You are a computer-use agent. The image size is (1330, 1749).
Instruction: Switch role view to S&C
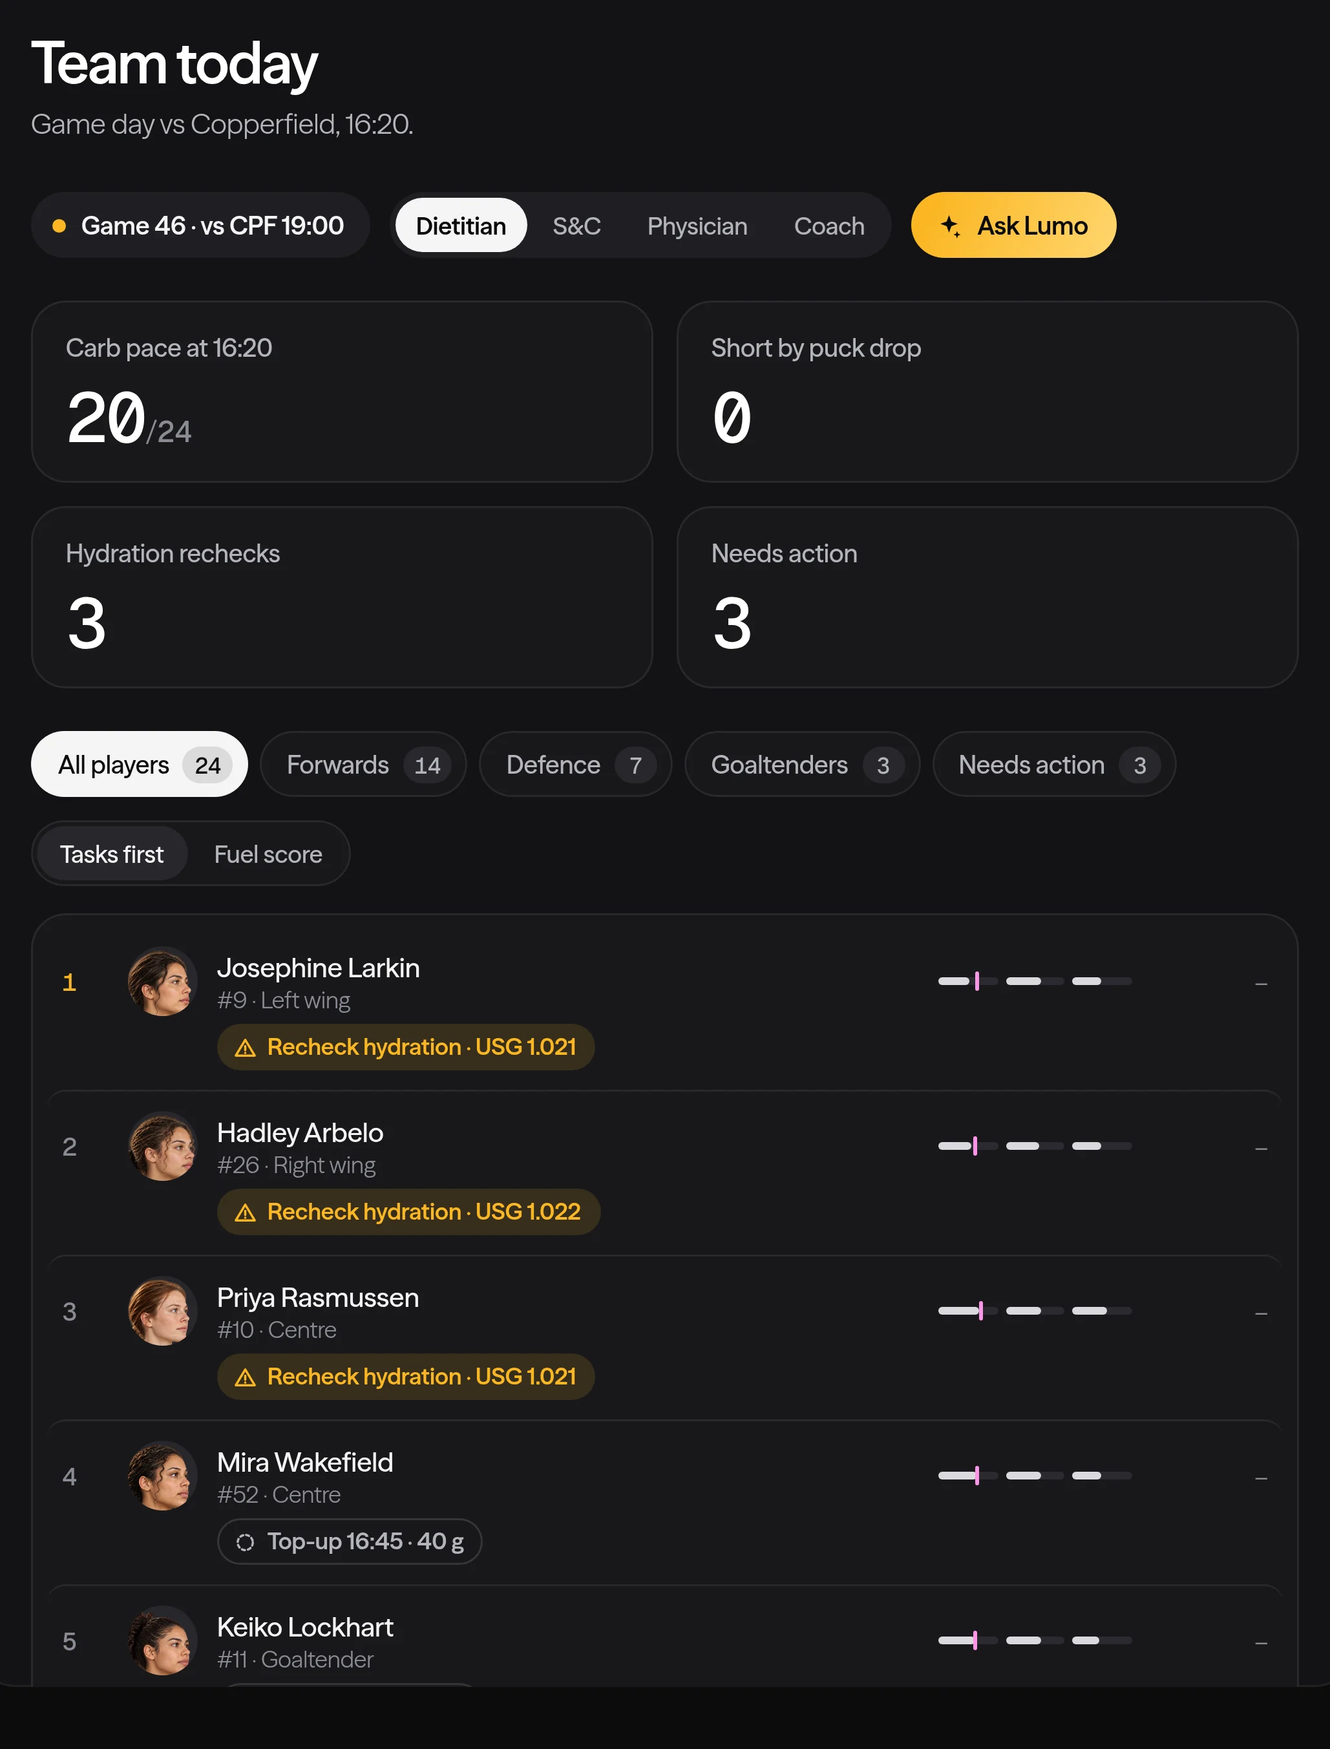[x=576, y=226]
